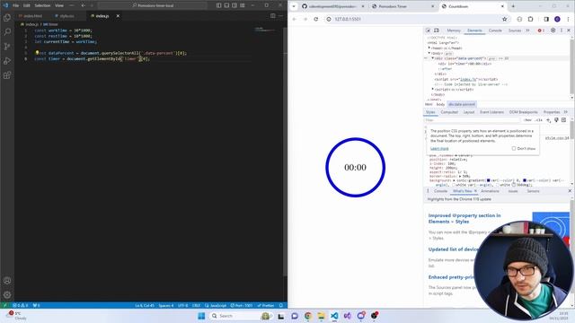Screen dimensions: 575x323
Task: Click the Ln 6, Col 45 status indicator
Action: click(x=145, y=305)
